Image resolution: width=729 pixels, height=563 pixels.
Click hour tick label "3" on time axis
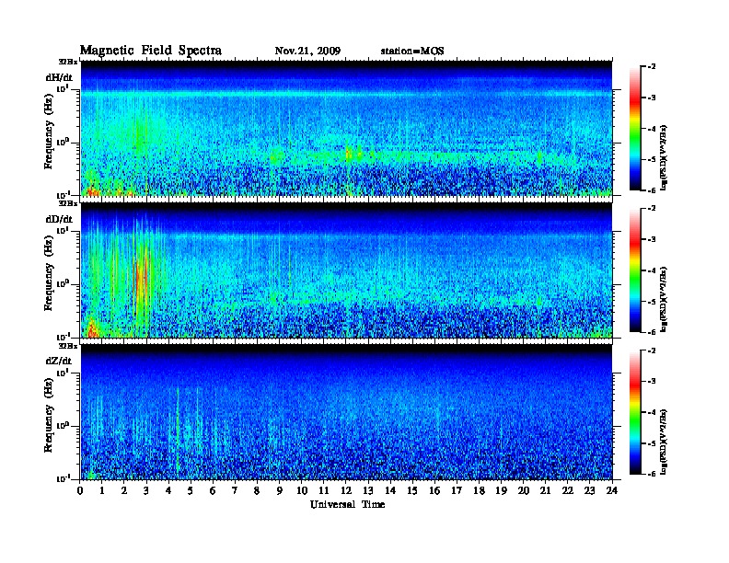(146, 490)
